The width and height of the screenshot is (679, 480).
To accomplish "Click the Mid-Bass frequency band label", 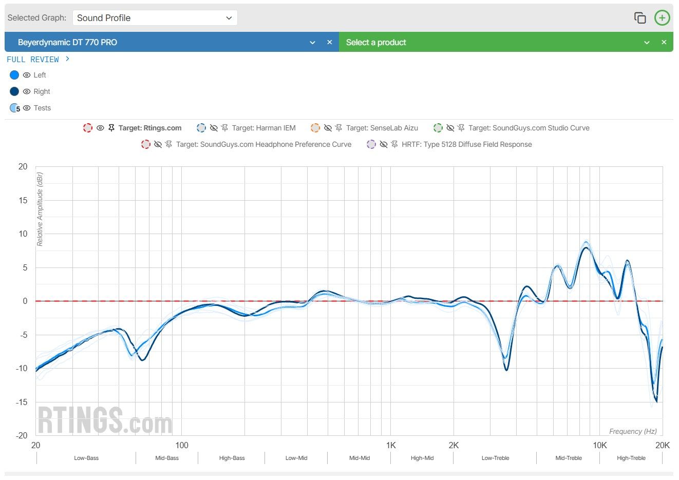I will coord(167,458).
